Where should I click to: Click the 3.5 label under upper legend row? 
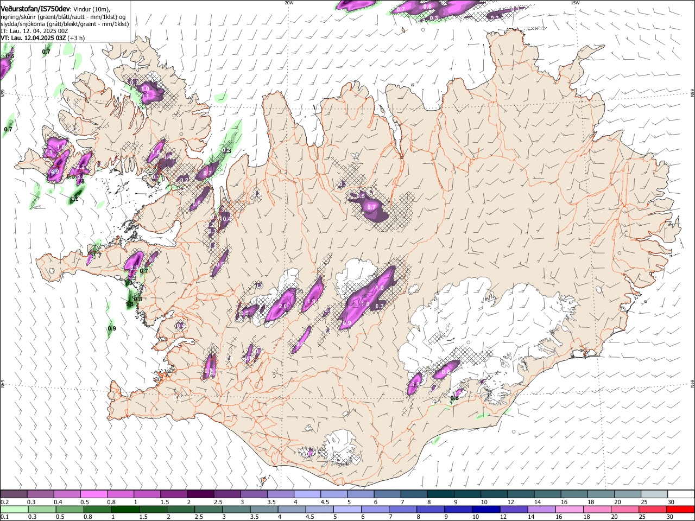(x=271, y=502)
